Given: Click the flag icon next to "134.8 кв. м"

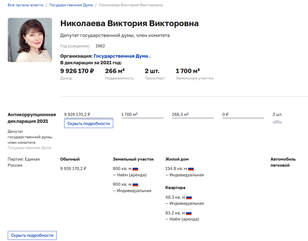Looking at the screenshot, I should pos(191,169).
